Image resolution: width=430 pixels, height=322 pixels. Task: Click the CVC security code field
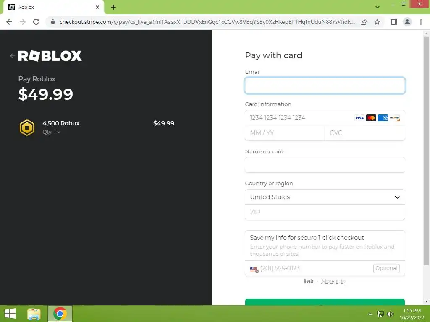tap(365, 133)
